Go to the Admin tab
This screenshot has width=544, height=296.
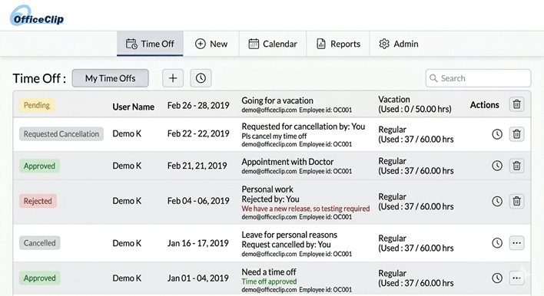[399, 44]
